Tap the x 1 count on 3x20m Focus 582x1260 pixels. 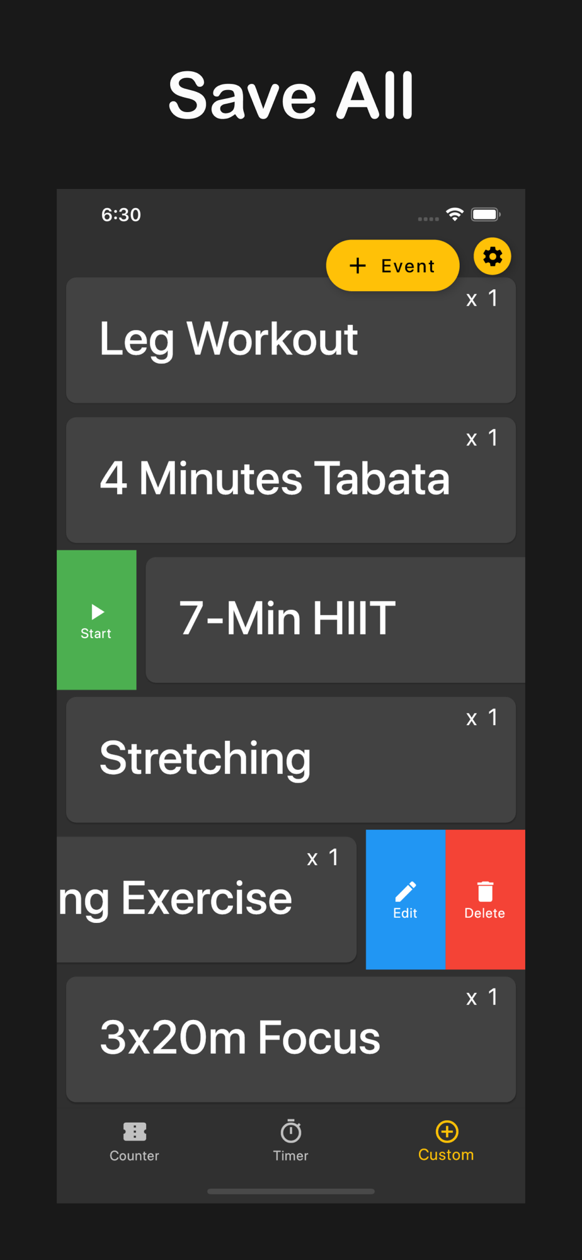(482, 997)
